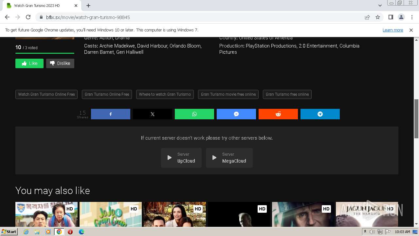Select the UpCloud server
This screenshot has height=236, width=419.
coord(181,158)
